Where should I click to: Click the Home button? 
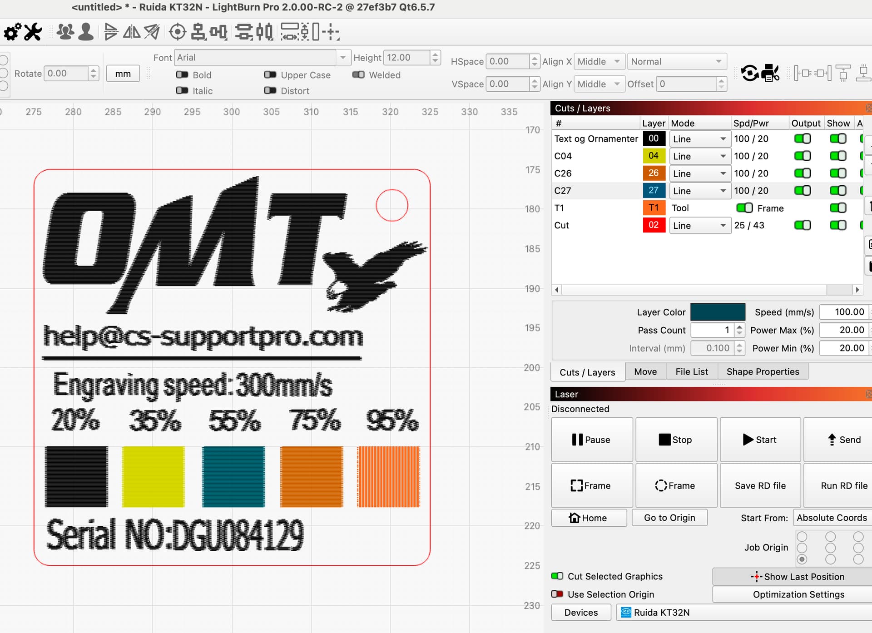(589, 518)
